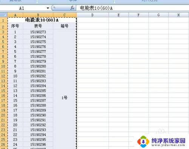Select row 2 header

coord(4,26)
